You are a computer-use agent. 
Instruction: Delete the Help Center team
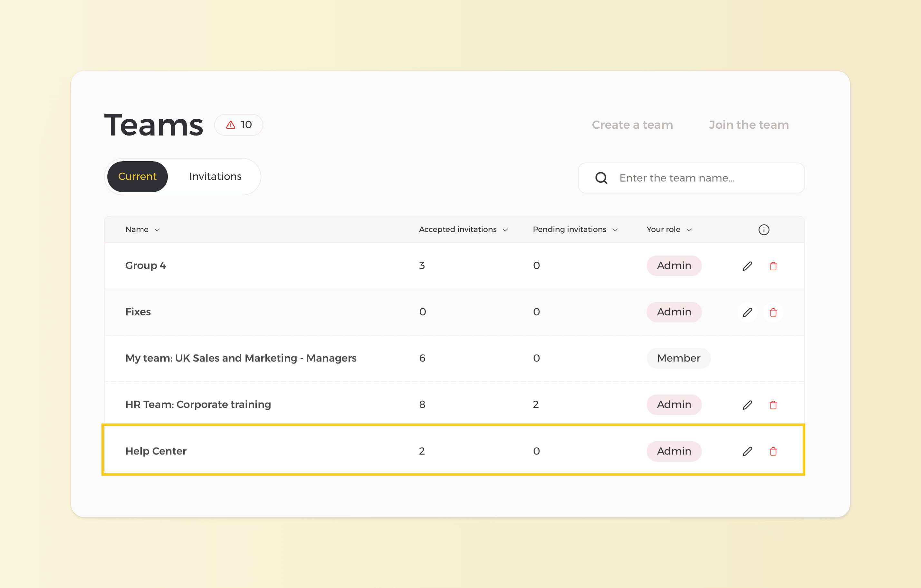pyautogui.click(x=773, y=451)
